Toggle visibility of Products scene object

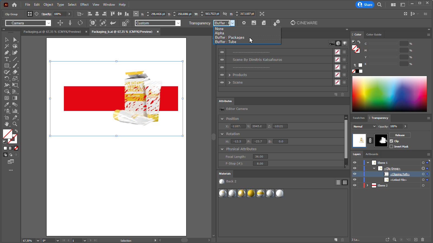(222, 75)
